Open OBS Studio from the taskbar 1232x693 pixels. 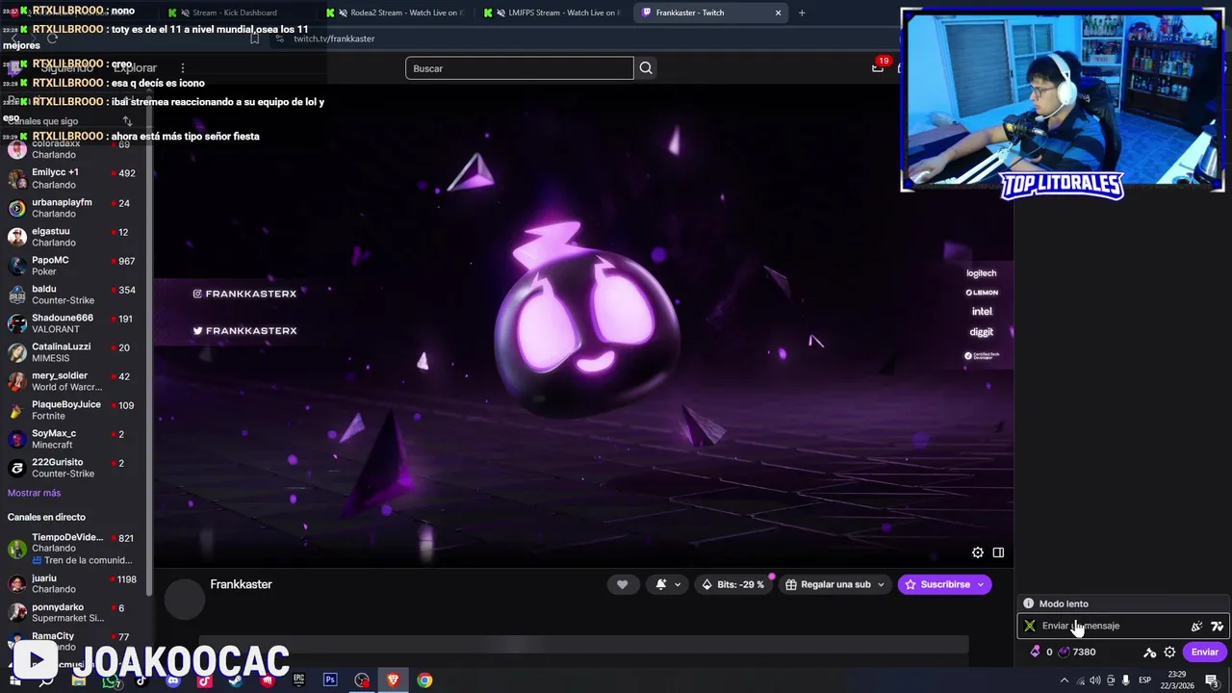point(362,680)
